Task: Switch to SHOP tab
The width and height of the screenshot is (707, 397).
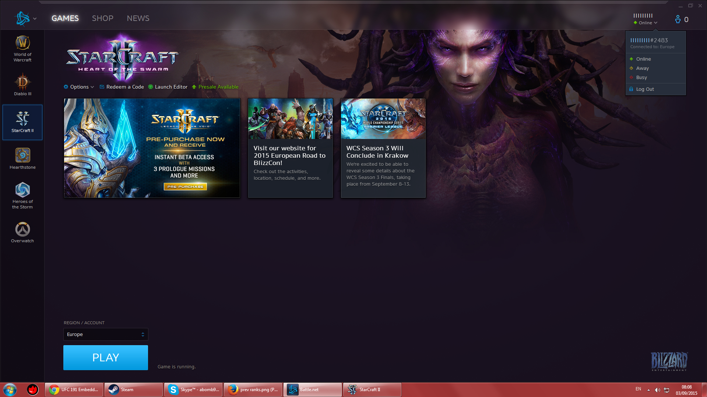Action: pyautogui.click(x=102, y=18)
